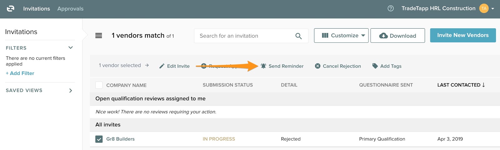Open the Customize columns dropdown

(x=341, y=35)
